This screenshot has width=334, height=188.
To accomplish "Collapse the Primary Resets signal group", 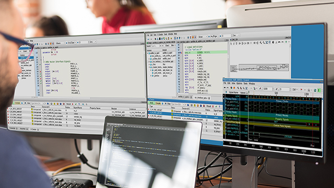I will (224, 111).
